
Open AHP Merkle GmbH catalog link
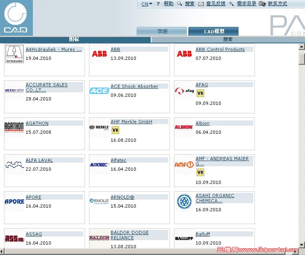pyautogui.click(x=131, y=122)
